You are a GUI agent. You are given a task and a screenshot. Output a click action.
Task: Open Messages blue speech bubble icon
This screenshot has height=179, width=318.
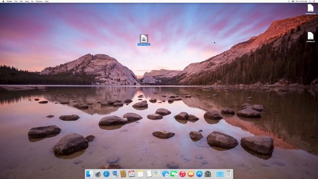click(x=165, y=174)
